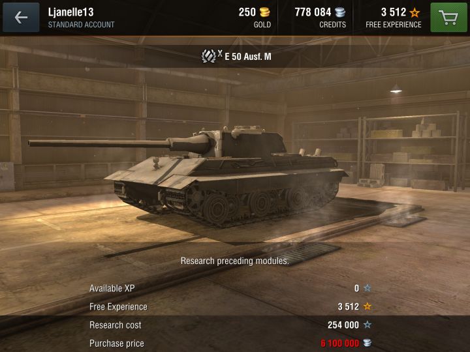Select the E 50 Ausf. M title

click(x=248, y=57)
